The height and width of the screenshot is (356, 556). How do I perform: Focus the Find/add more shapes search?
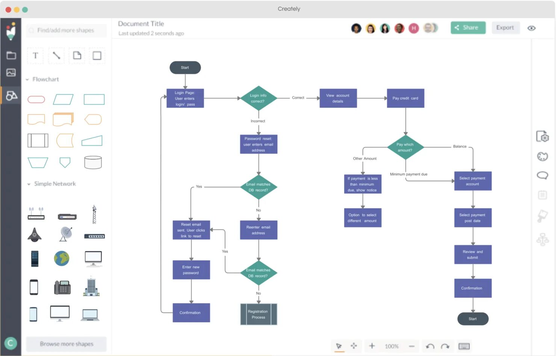(x=66, y=30)
